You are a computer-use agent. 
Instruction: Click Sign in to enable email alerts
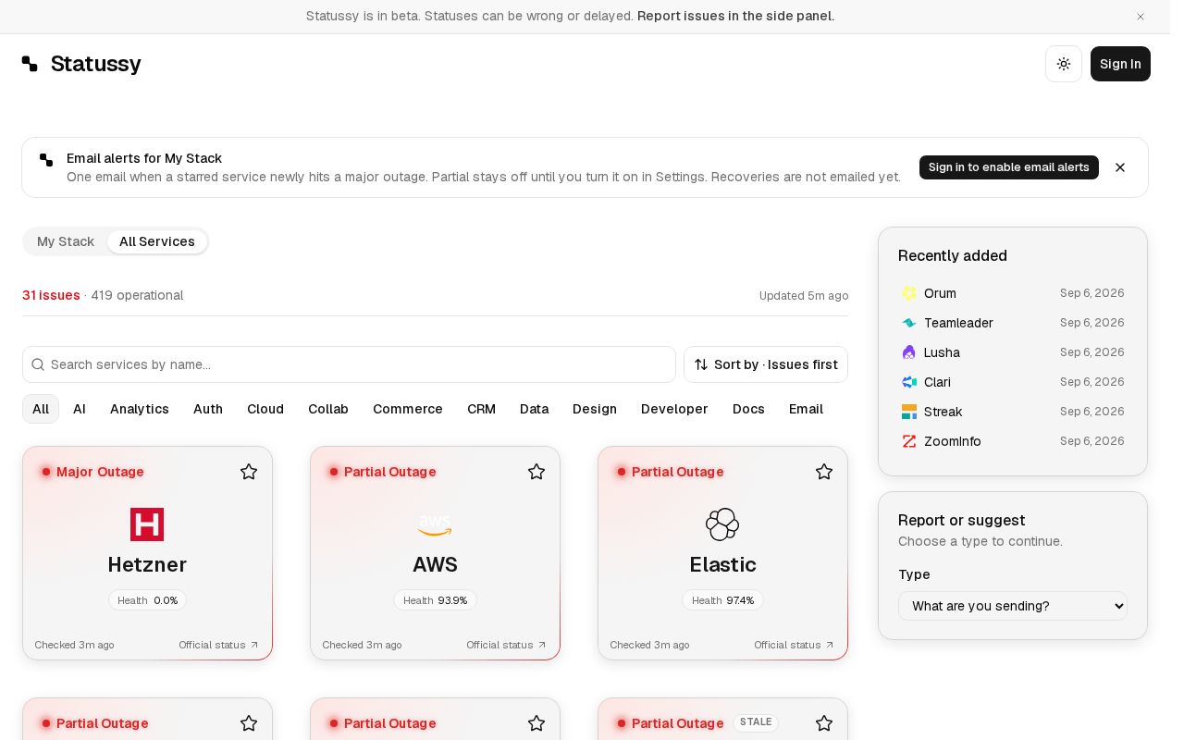pyautogui.click(x=1009, y=167)
